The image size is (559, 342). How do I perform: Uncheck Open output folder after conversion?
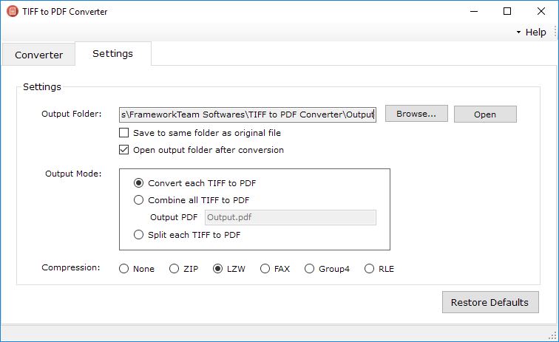[124, 150]
